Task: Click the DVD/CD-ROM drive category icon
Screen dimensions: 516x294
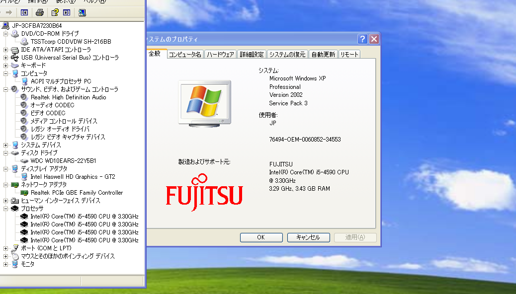Action: [15, 34]
